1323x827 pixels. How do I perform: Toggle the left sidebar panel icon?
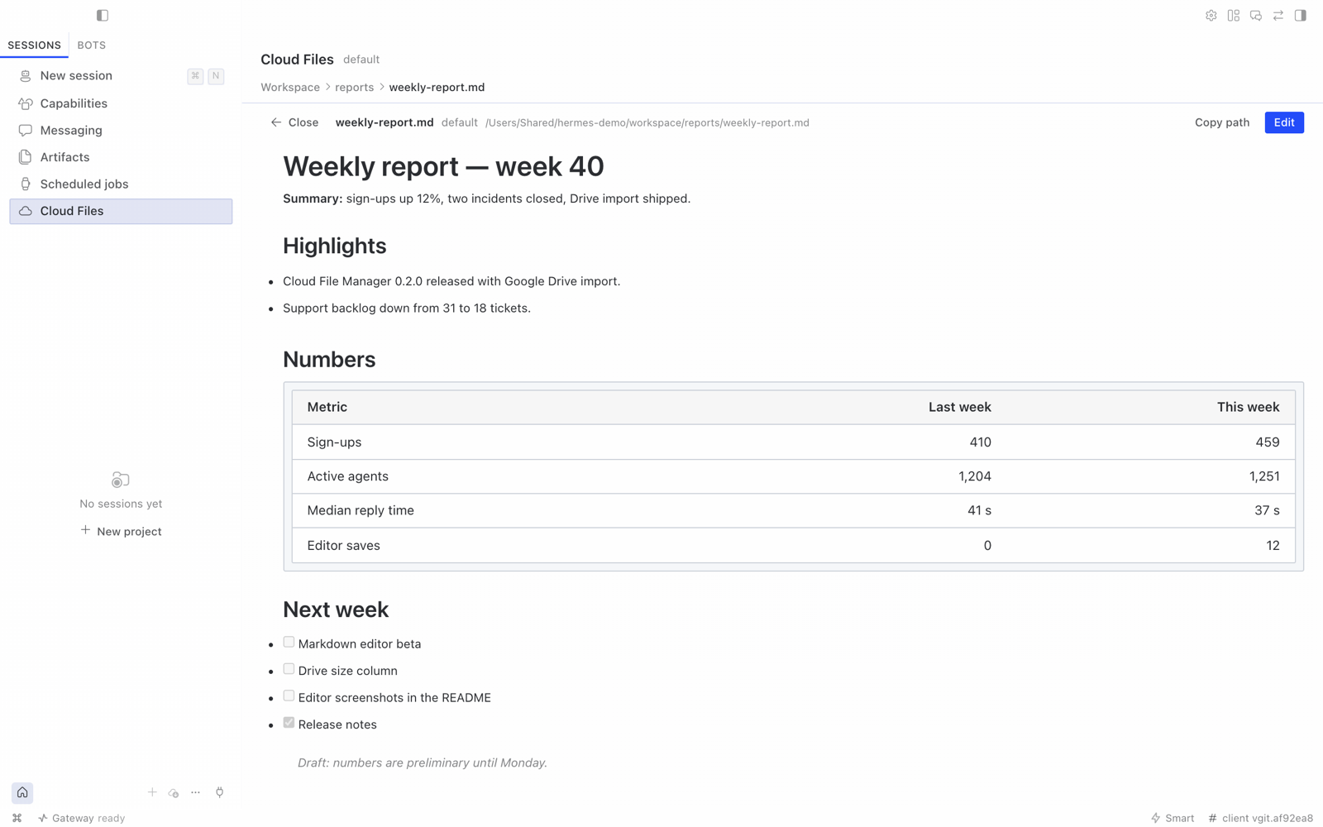click(x=103, y=15)
